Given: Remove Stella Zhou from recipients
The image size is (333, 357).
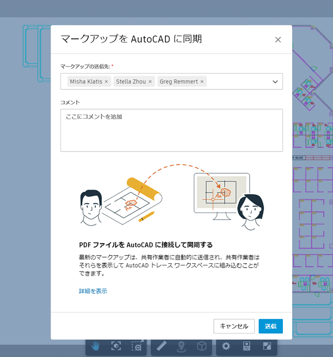Looking at the screenshot, I should click(x=150, y=82).
